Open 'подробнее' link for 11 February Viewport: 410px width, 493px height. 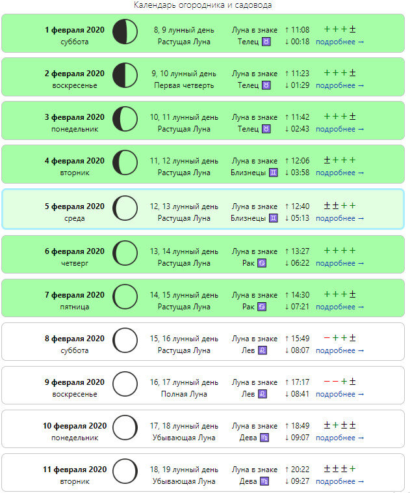tap(340, 482)
